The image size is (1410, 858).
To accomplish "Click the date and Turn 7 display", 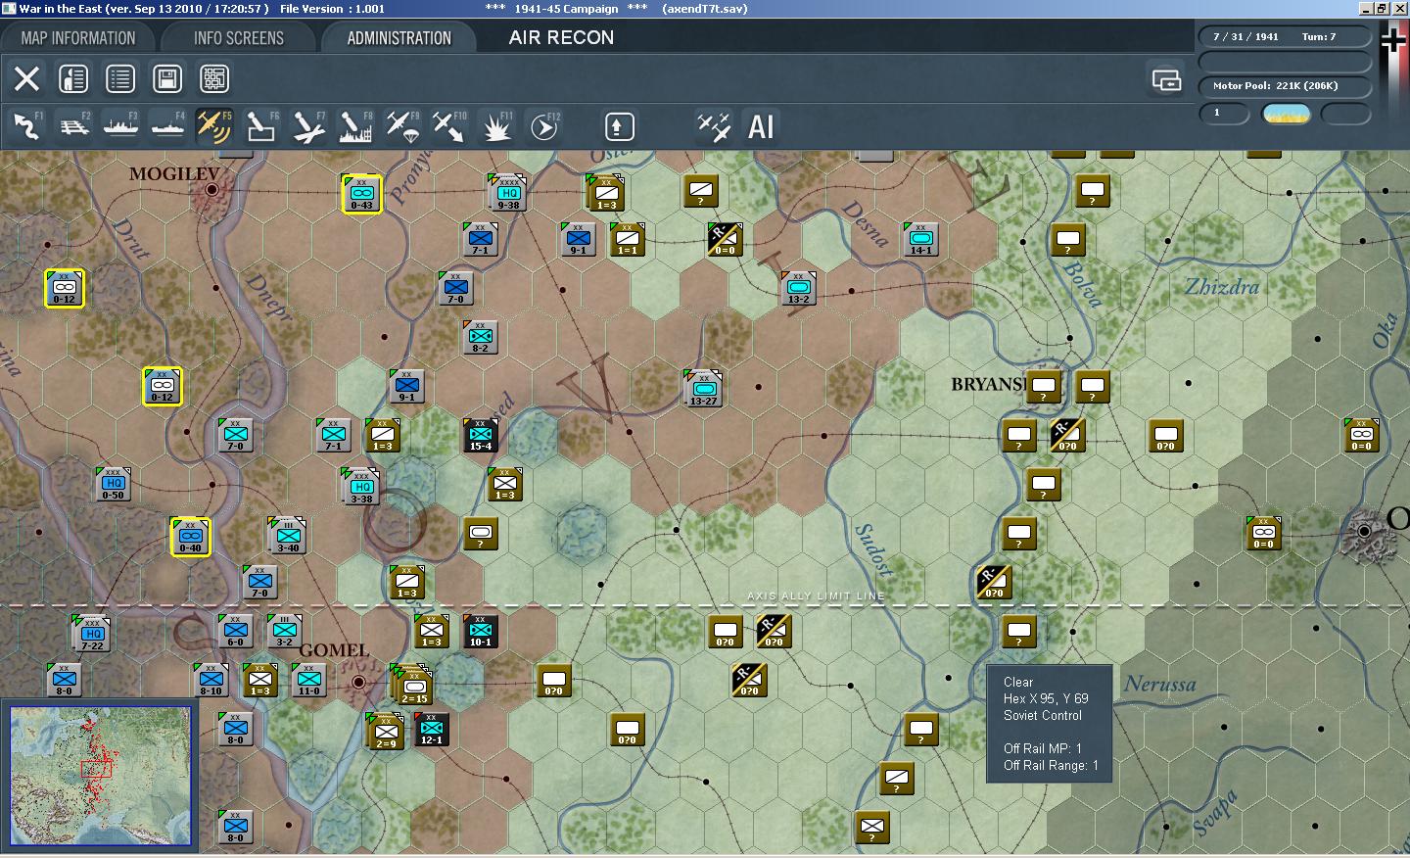I will tap(1284, 36).
